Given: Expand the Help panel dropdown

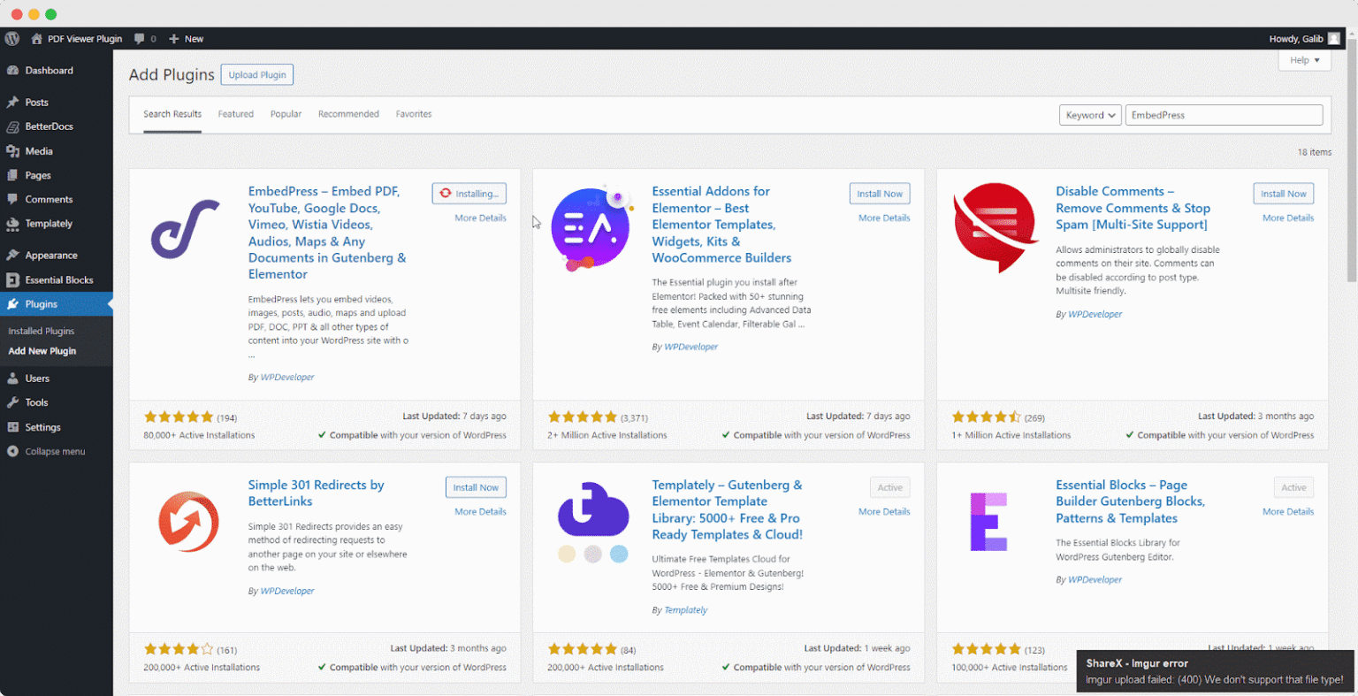Looking at the screenshot, I should point(1304,59).
